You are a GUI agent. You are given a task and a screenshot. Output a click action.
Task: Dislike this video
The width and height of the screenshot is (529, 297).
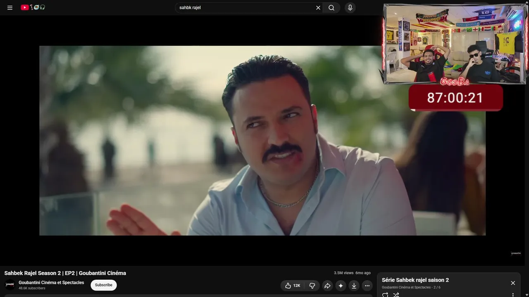(312, 285)
